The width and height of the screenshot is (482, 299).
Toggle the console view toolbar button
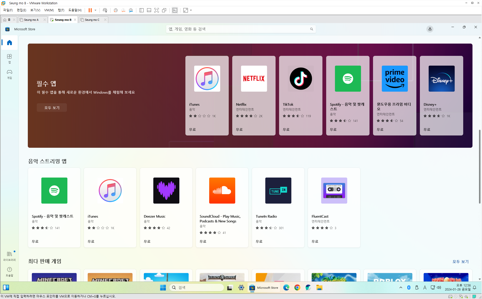pyautogui.click(x=175, y=10)
